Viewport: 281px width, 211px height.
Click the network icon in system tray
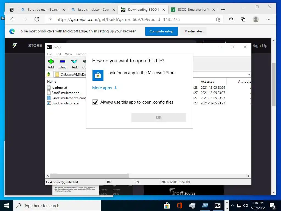(x=239, y=206)
